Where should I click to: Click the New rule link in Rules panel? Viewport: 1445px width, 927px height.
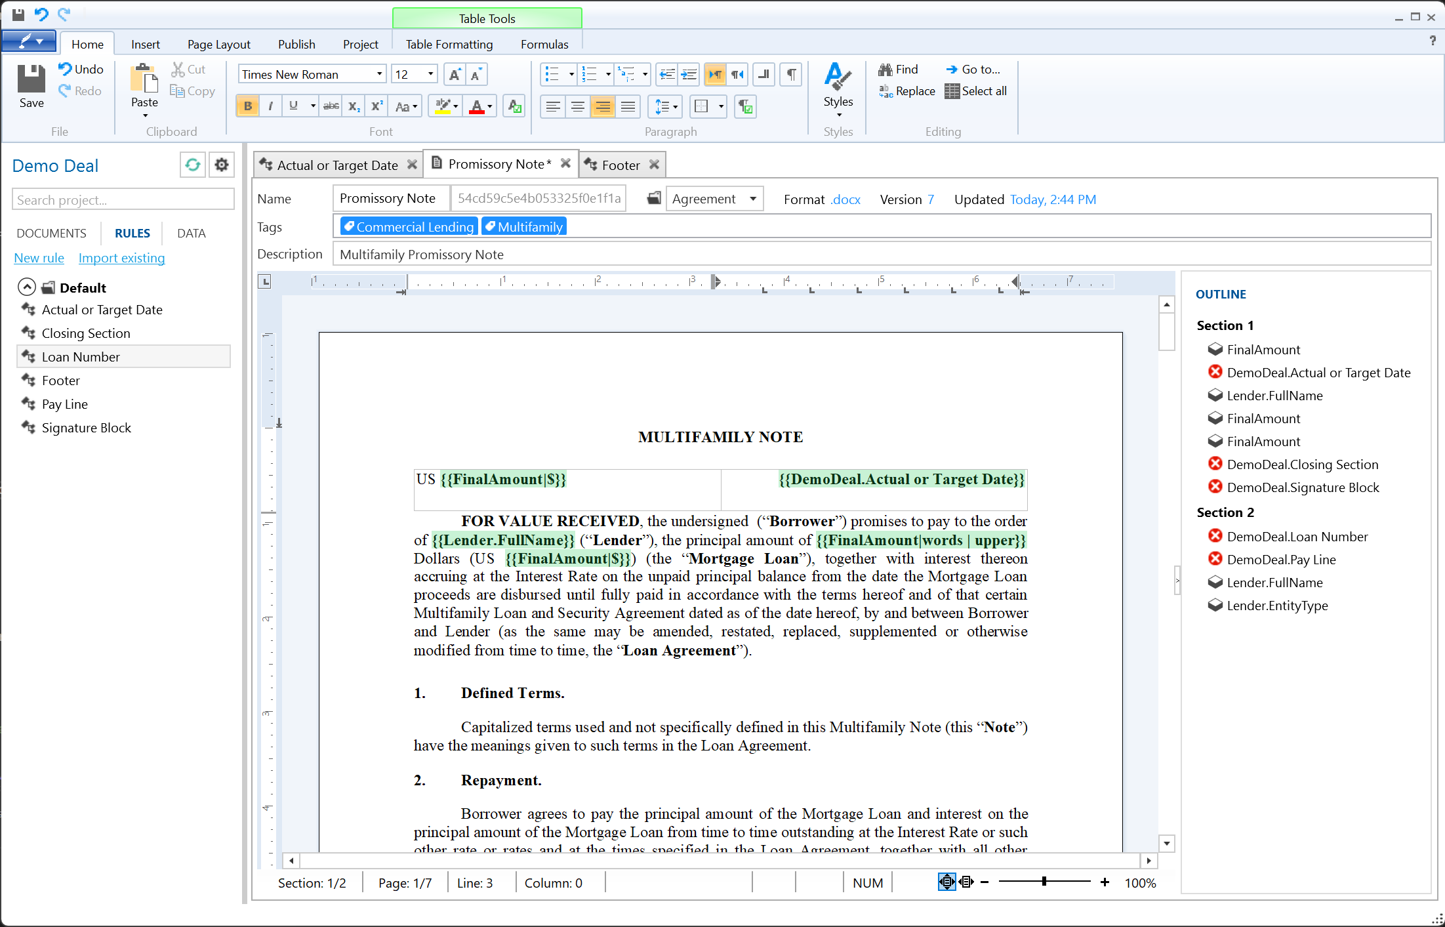(37, 257)
